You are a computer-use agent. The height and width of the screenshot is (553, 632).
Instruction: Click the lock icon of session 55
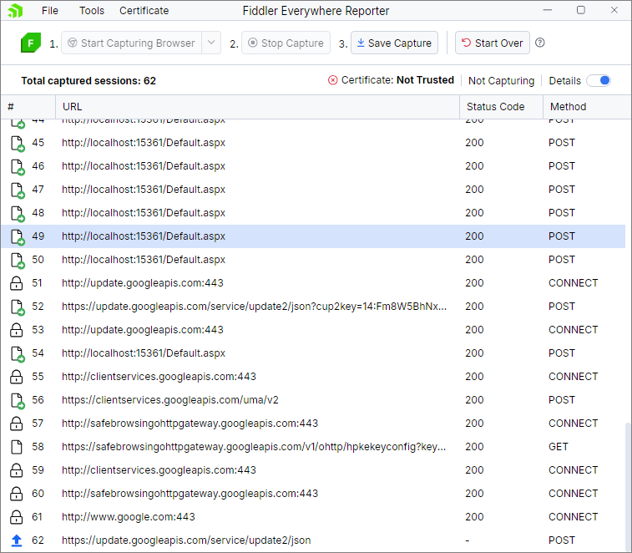(16, 377)
